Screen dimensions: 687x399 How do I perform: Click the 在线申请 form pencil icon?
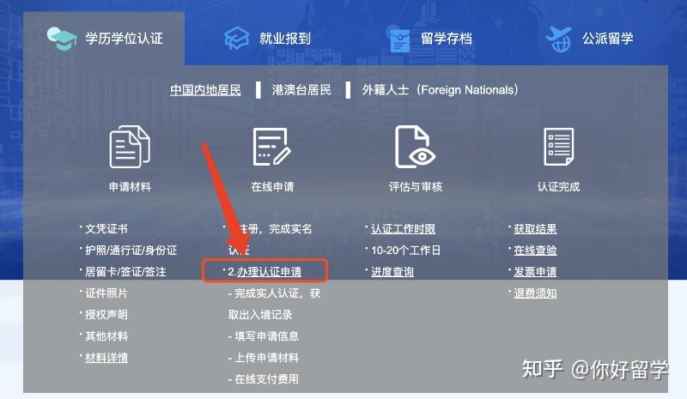click(x=272, y=147)
